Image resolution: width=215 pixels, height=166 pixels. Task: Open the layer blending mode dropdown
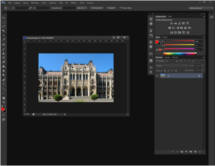tap(172, 66)
